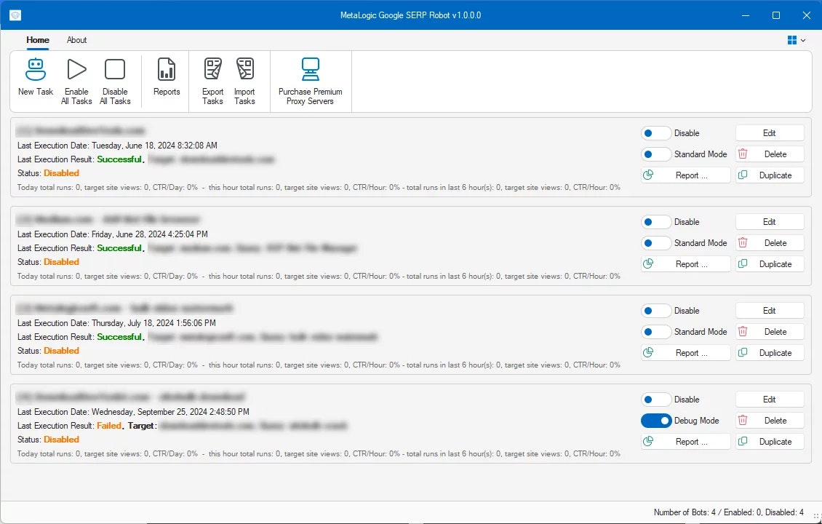Click 'Thursday, July 18, 2024 1:56:06 PM' date
The image size is (822, 524).
coord(153,322)
